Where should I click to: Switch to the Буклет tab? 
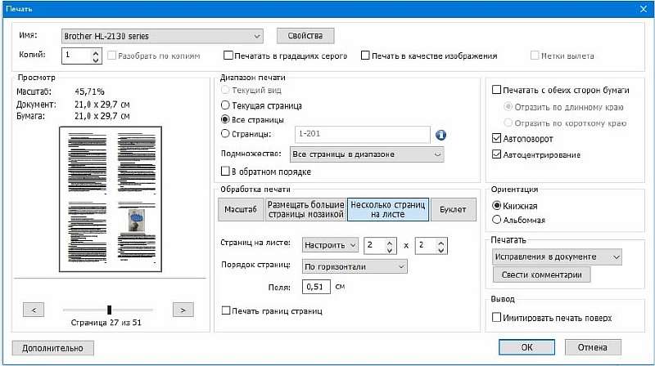[x=453, y=210]
